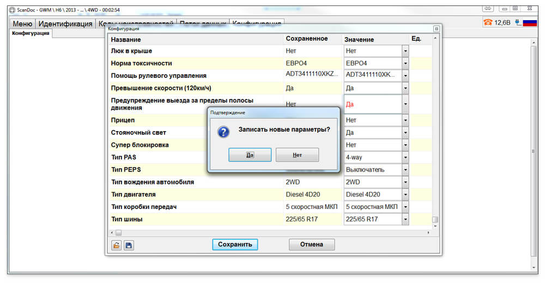
Task: Expand the Прицеп value dropdown
Action: (x=405, y=120)
